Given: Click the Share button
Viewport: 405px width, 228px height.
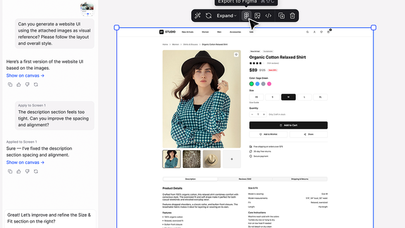Looking at the screenshot, I should [x=308, y=134].
